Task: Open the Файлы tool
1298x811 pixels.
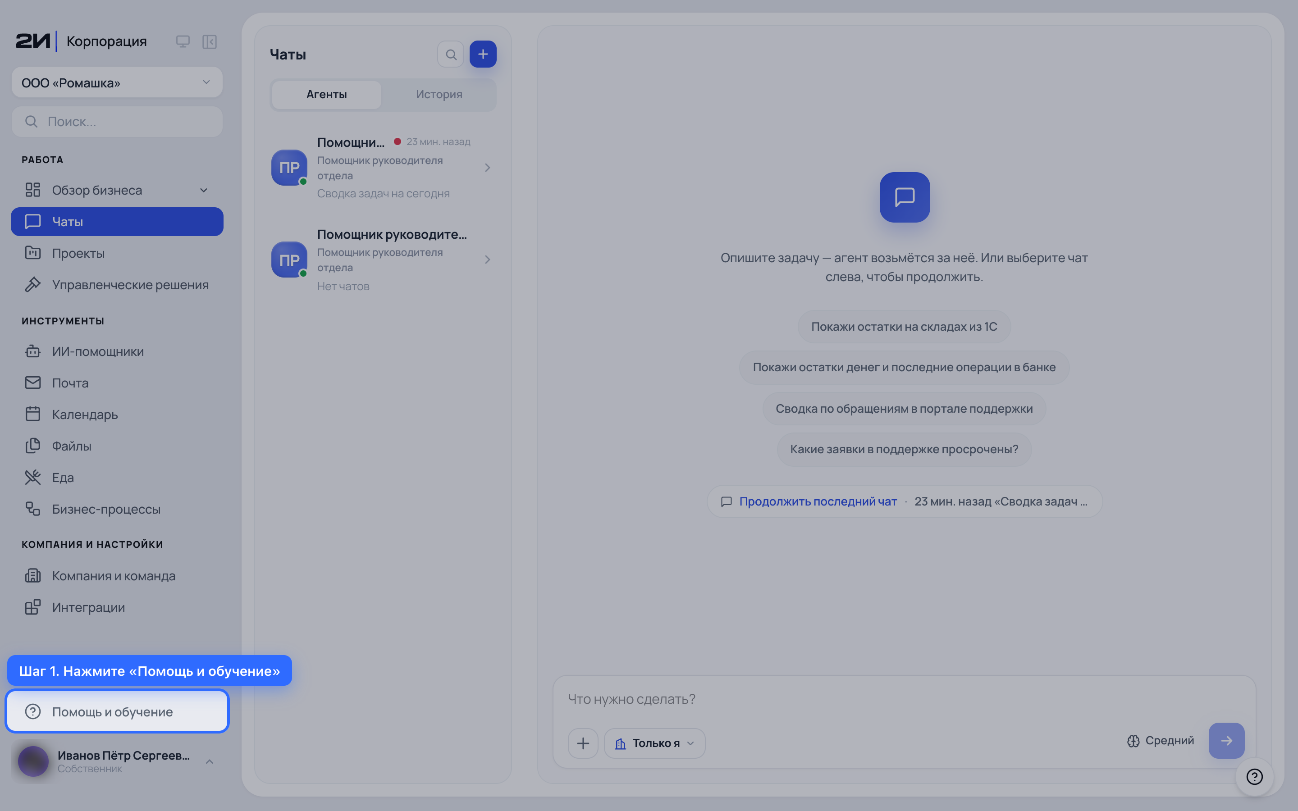Action: coord(117,446)
